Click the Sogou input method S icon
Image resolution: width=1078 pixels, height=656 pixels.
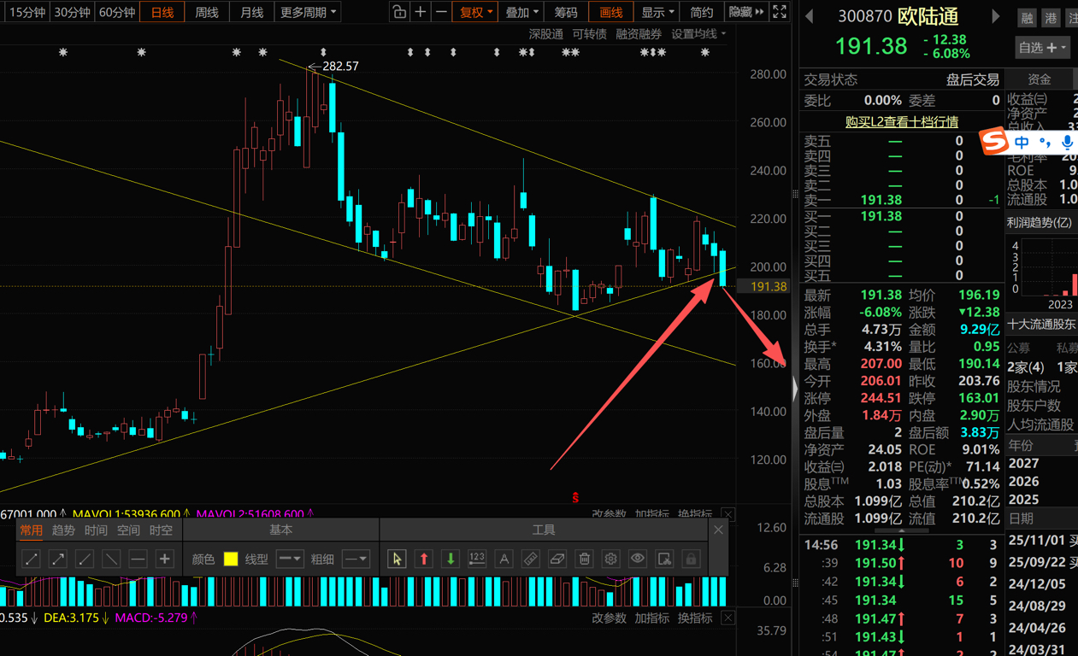pyautogui.click(x=994, y=142)
